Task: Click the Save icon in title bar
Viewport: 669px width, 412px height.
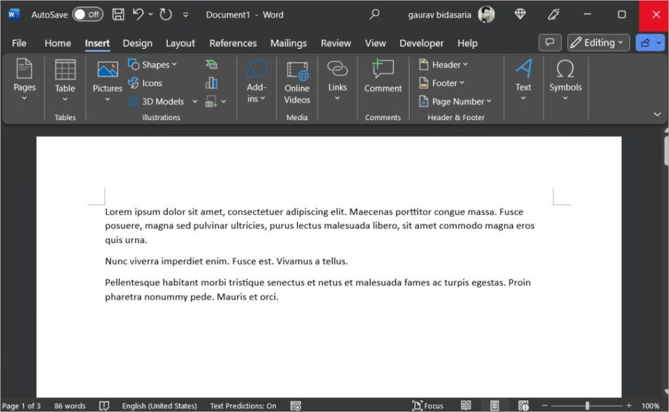Action: 118,14
